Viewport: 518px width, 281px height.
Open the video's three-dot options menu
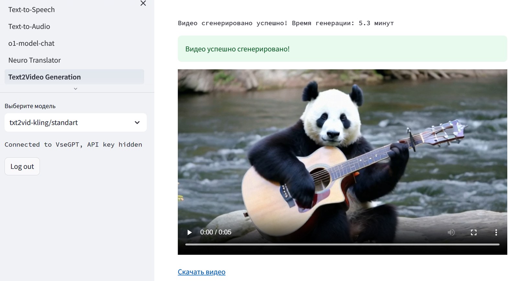pos(496,232)
